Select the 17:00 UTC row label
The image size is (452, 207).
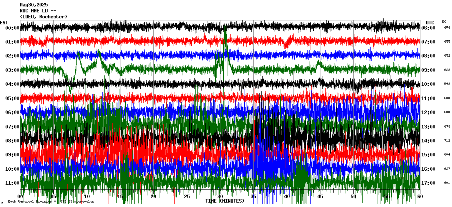click(x=431, y=183)
